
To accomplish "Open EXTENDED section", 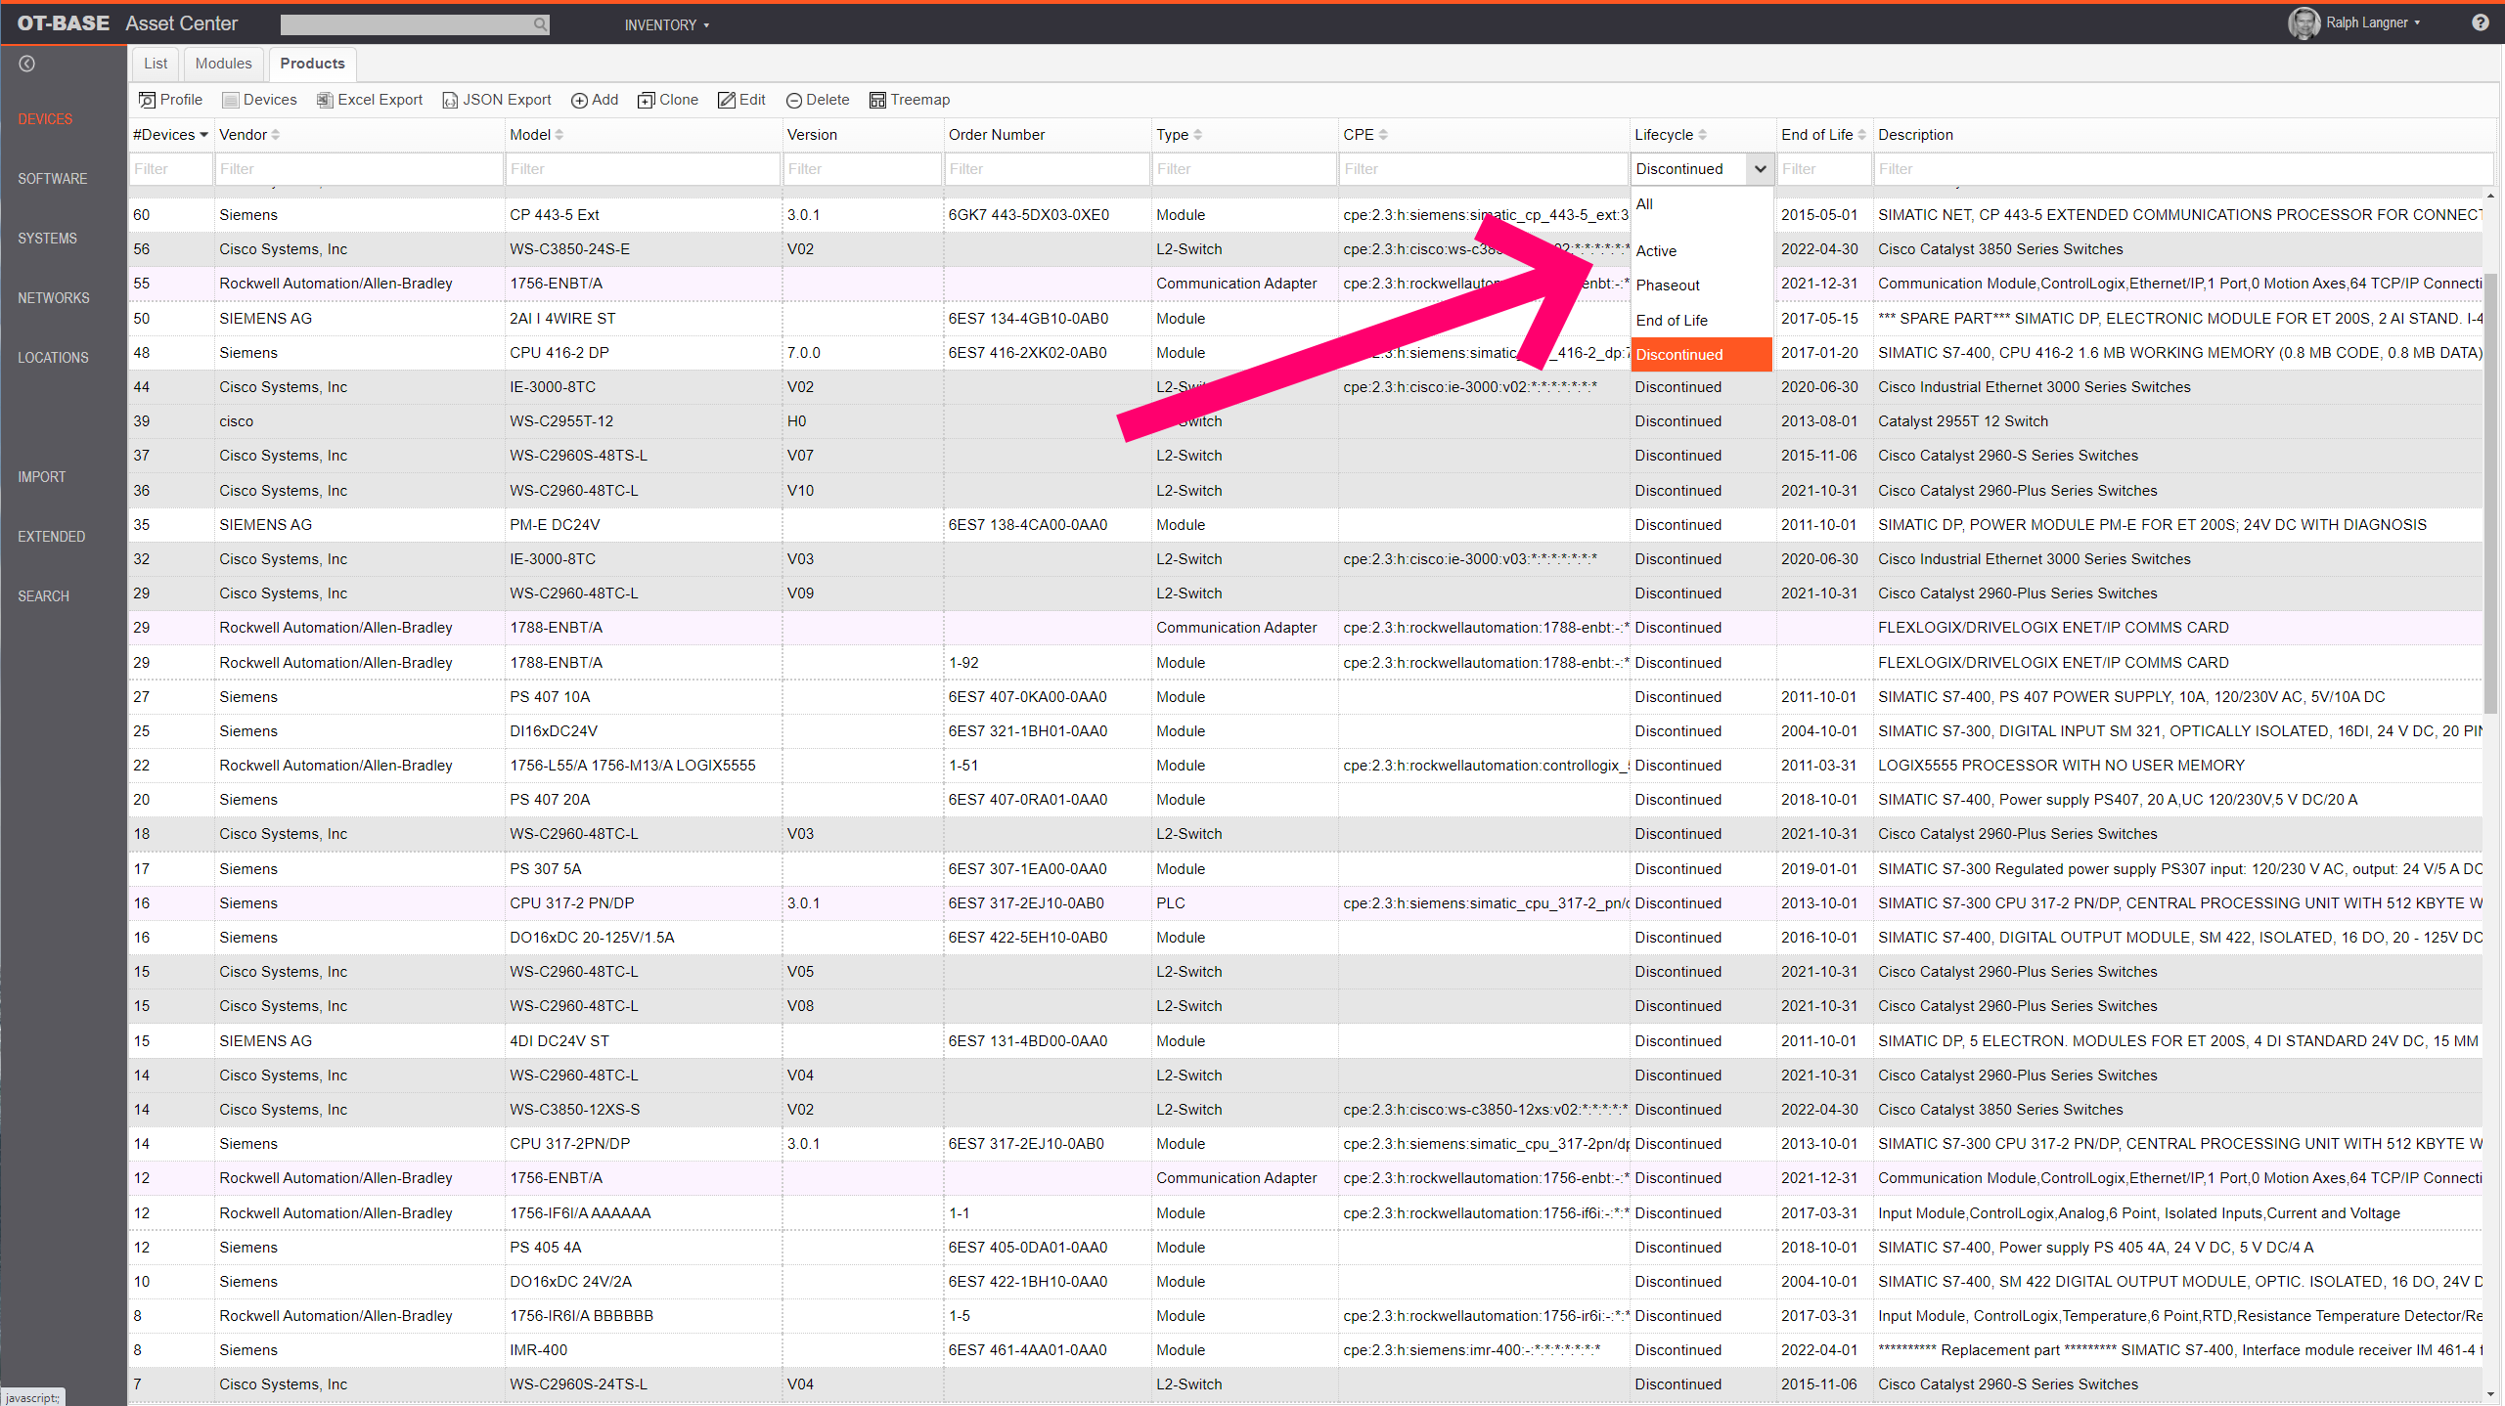I will click(52, 537).
